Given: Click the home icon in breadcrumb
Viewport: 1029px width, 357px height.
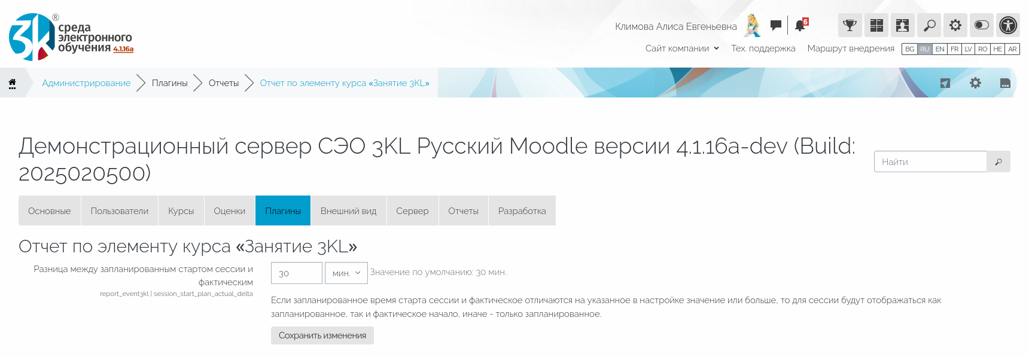Looking at the screenshot, I should coord(12,83).
